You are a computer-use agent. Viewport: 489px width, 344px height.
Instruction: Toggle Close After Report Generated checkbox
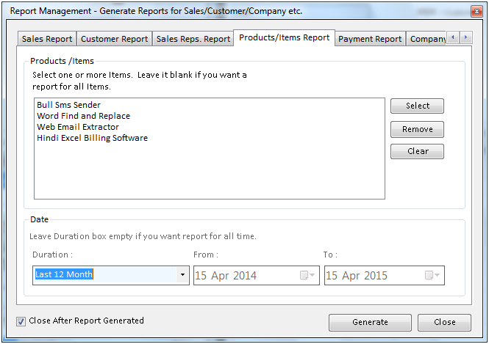[21, 321]
